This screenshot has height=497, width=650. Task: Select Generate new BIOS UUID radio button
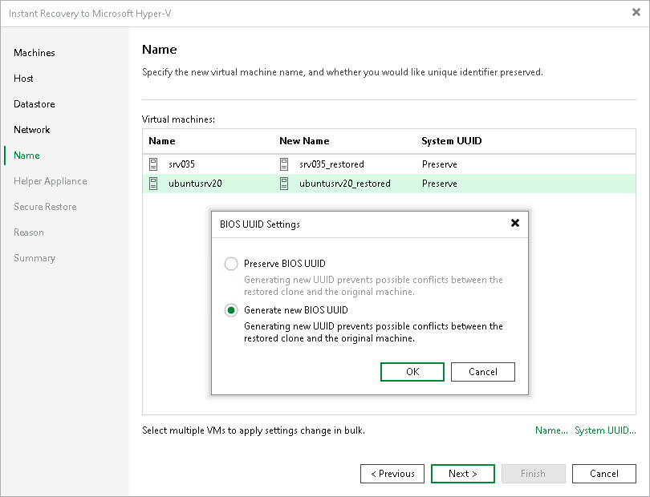tap(231, 310)
